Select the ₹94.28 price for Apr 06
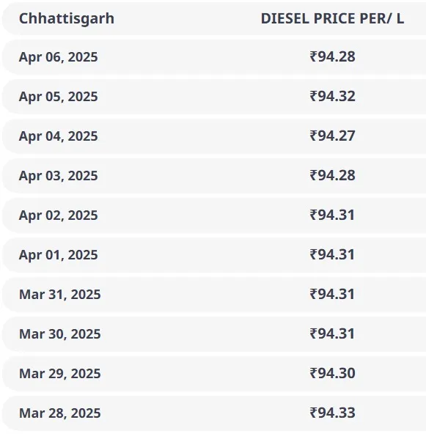Image resolution: width=426 pixels, height=439 pixels. [332, 56]
